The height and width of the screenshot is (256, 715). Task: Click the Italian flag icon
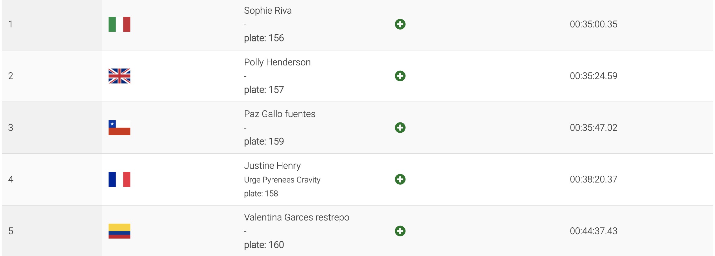point(119,24)
